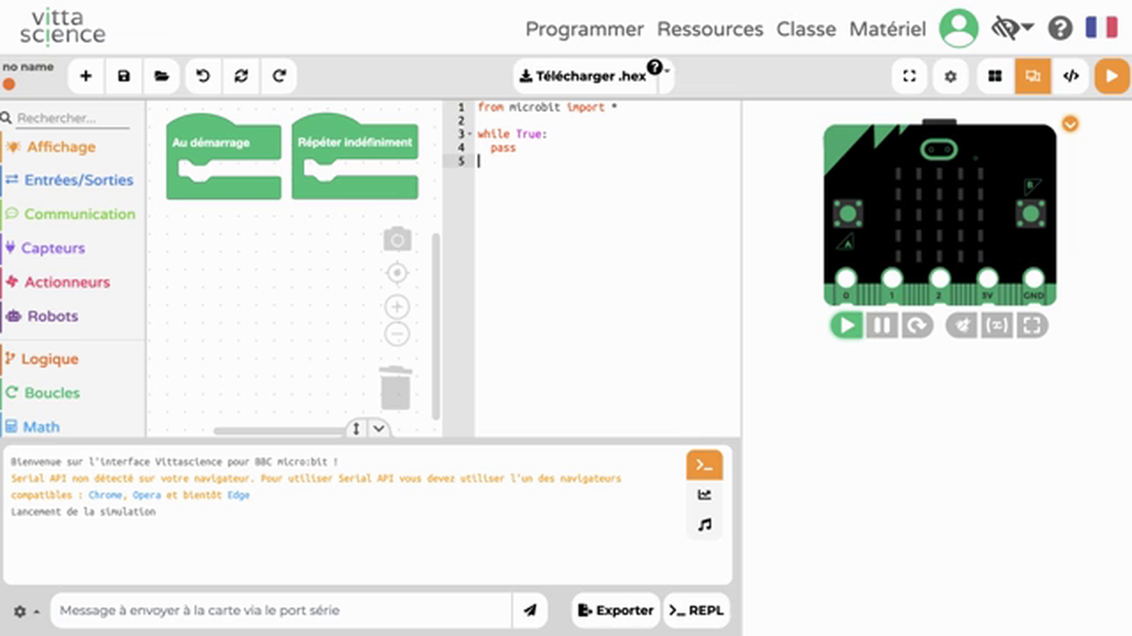
Task: Show the simulator variables panel
Action: [997, 326]
